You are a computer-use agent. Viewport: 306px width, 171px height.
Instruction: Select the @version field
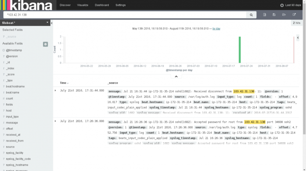tap(12, 57)
